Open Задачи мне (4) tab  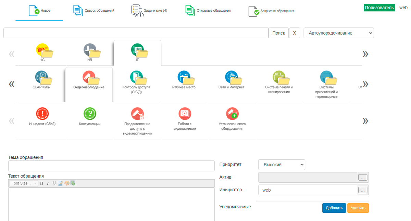point(149,11)
